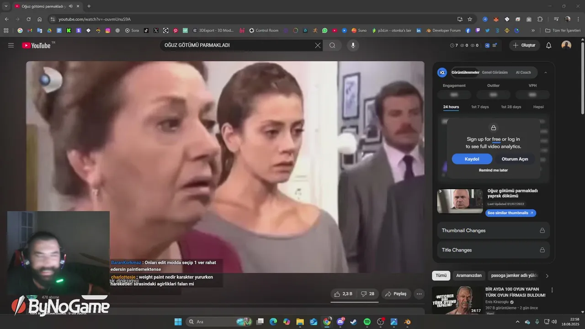Click the taskbar Ara search box
The image size is (585, 329).
click(218, 322)
